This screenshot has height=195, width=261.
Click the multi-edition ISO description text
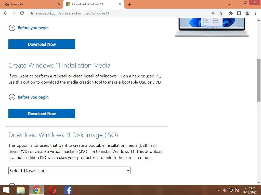click(x=86, y=151)
